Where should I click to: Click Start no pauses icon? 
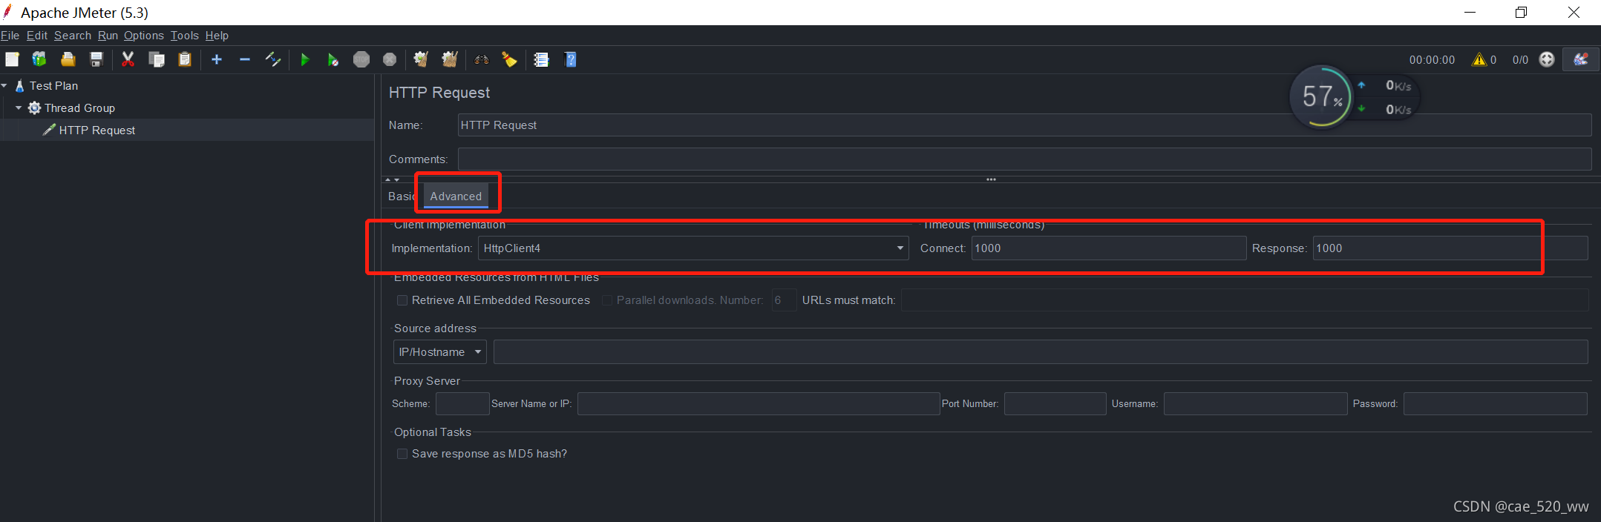(333, 59)
